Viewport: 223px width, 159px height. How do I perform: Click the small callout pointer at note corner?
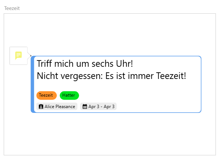point(30,56)
